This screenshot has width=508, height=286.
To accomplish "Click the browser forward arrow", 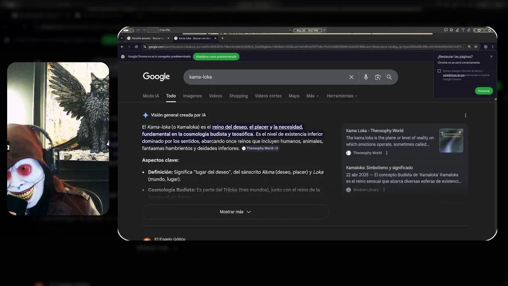I will [x=129, y=46].
